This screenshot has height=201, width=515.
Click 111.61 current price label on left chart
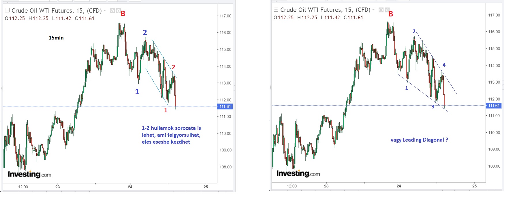pos(225,106)
